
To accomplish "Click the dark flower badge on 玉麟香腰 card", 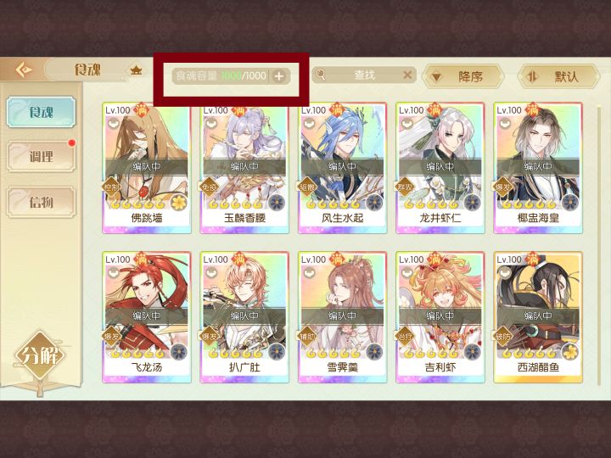I will 277,203.
